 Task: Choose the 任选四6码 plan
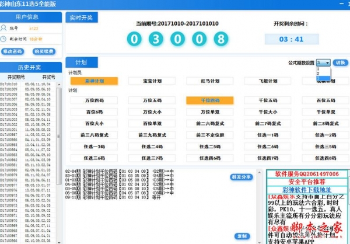pyautogui.click(x=210, y=158)
